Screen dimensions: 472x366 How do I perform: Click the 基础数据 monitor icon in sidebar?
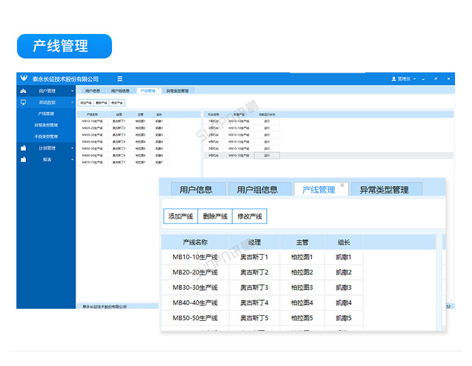(23, 102)
